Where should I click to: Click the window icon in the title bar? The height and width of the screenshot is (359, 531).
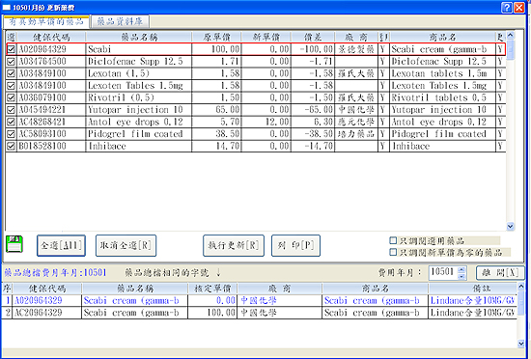click(7, 8)
